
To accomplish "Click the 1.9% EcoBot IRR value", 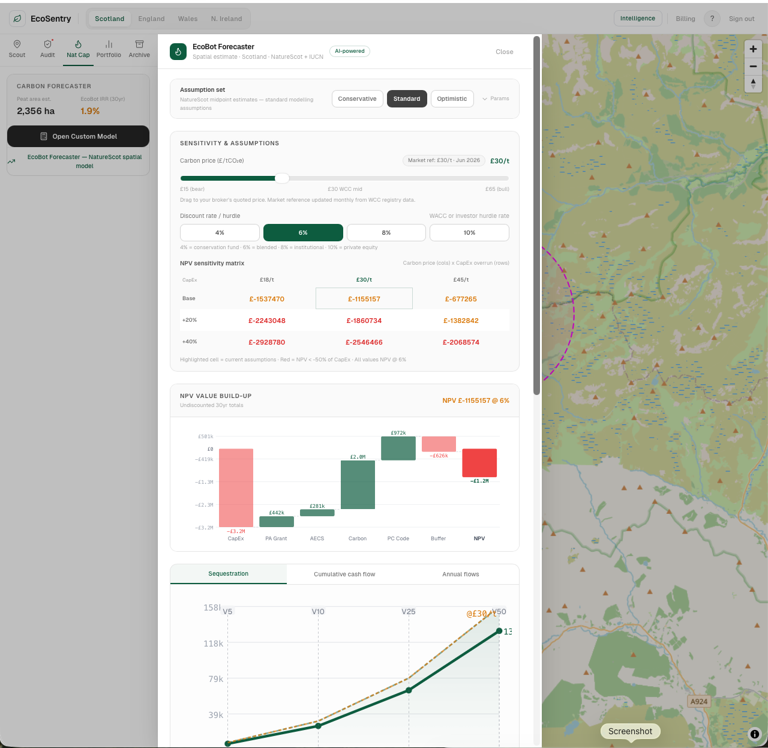I will [x=90, y=111].
